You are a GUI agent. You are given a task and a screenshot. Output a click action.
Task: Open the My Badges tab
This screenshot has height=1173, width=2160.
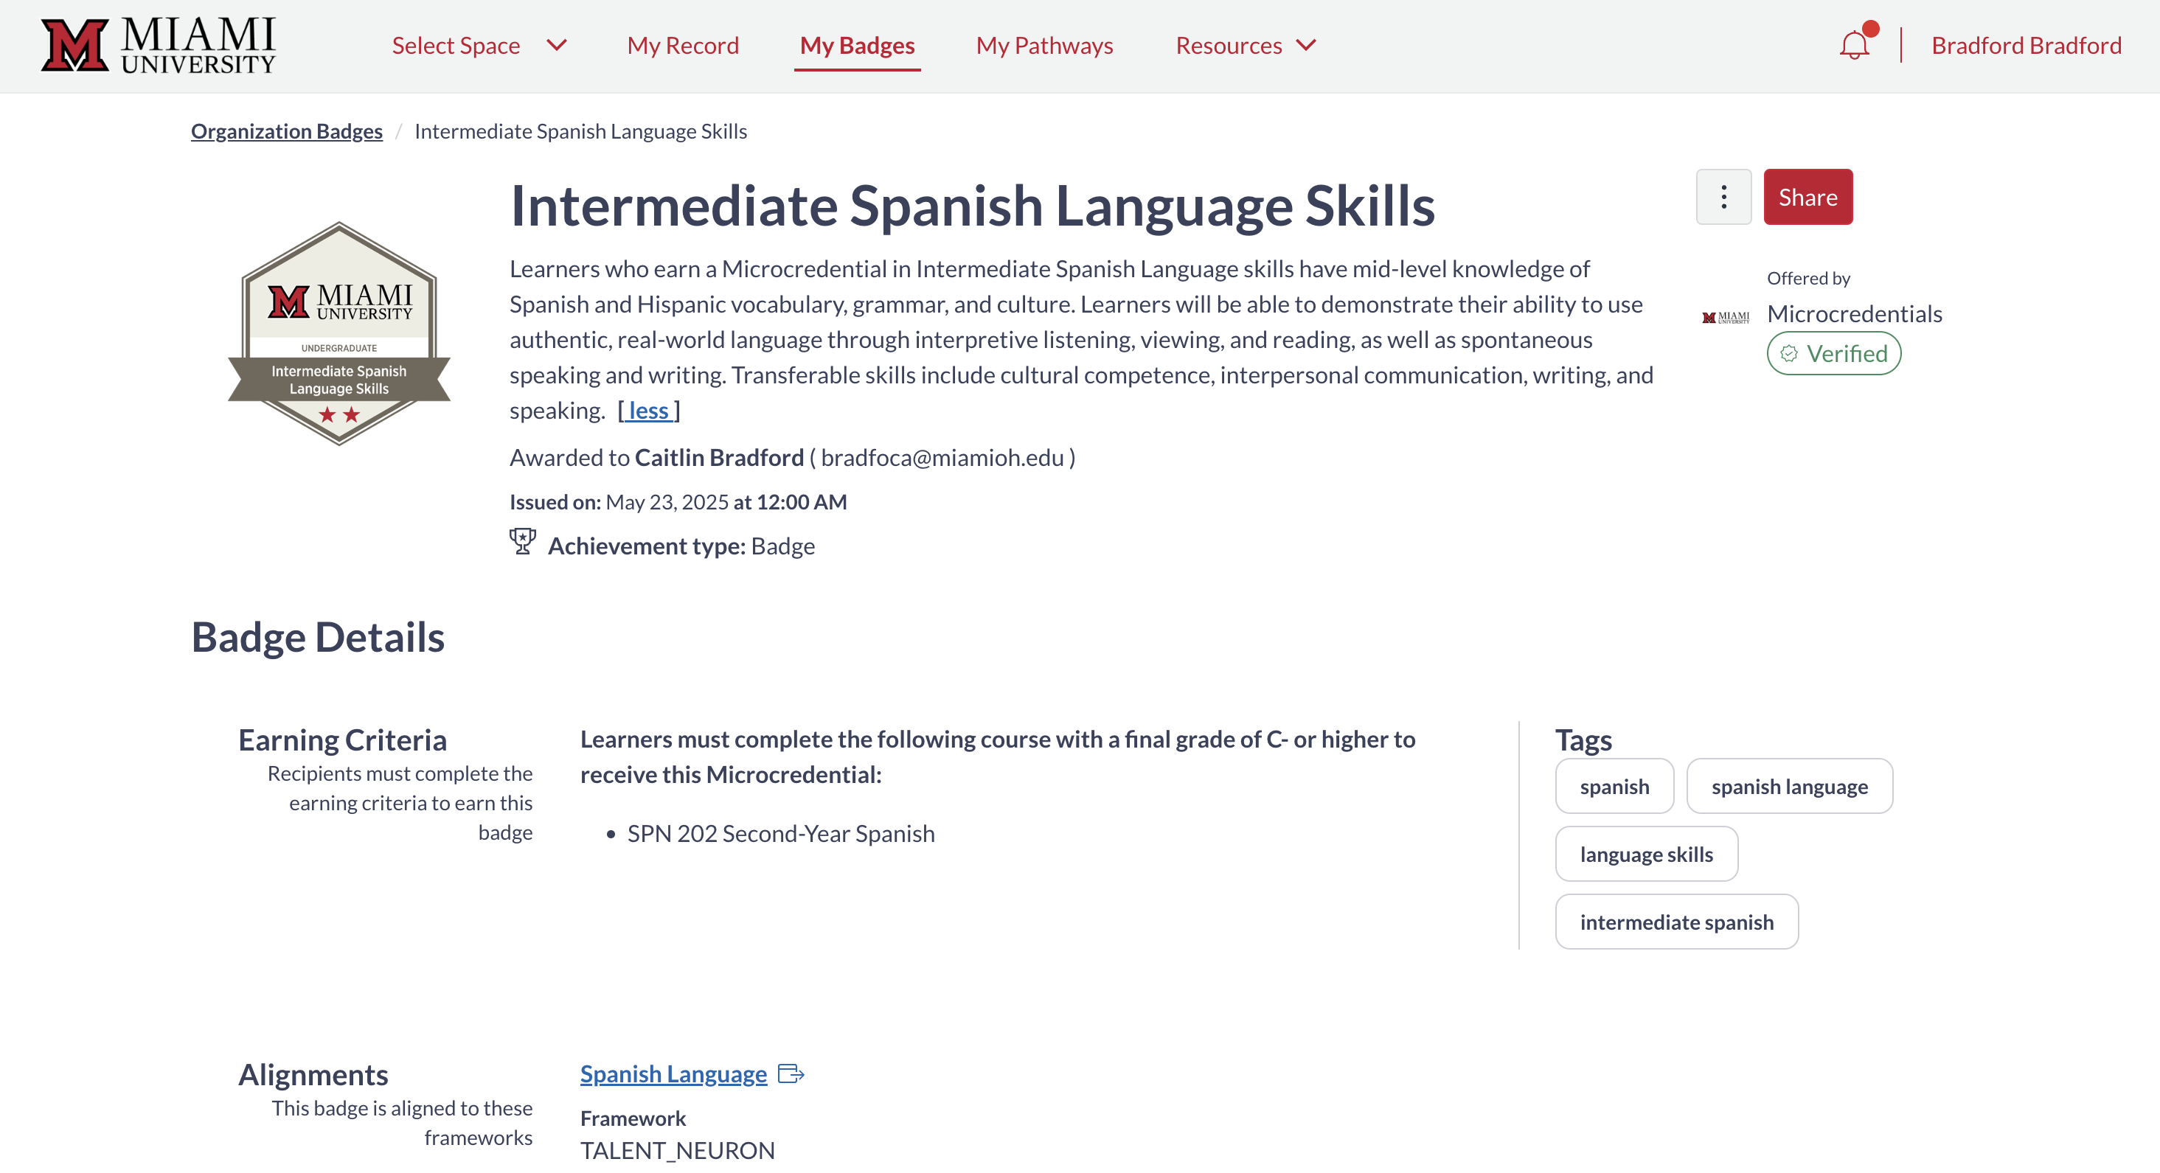pos(856,45)
